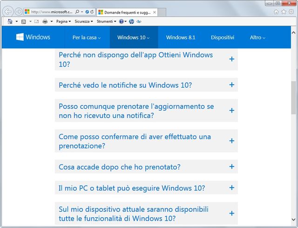Screen dimensions: 298x228
Task: Click the top-right Home icon
Action: point(276,12)
